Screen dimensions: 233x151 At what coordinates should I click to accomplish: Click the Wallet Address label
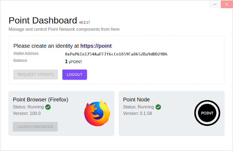point(26,53)
